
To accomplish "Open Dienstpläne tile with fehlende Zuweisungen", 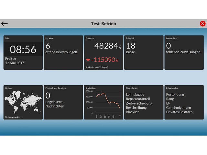I will tap(184, 52).
